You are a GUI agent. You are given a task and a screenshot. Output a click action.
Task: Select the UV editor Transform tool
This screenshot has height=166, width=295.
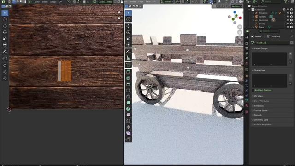pos(5,45)
